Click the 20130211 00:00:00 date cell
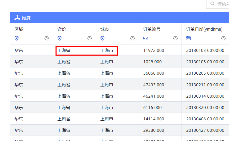This screenshot has height=141, width=229. (205, 85)
